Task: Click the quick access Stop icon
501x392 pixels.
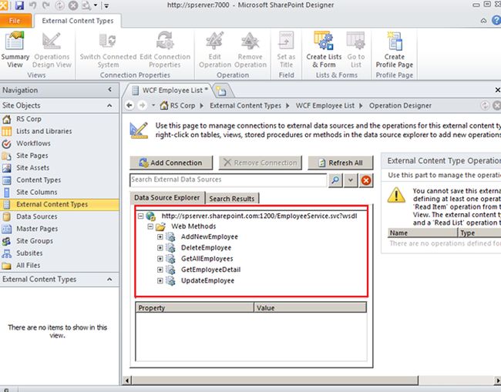Action: click(73, 5)
